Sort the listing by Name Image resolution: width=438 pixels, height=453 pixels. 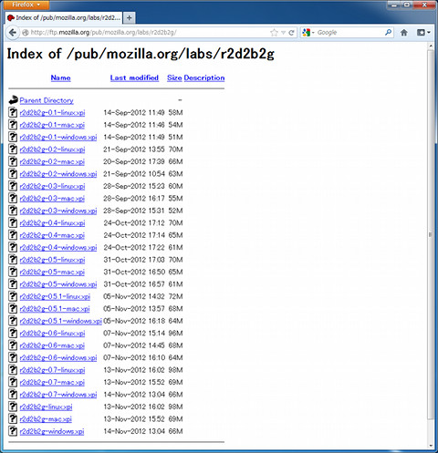coord(60,77)
